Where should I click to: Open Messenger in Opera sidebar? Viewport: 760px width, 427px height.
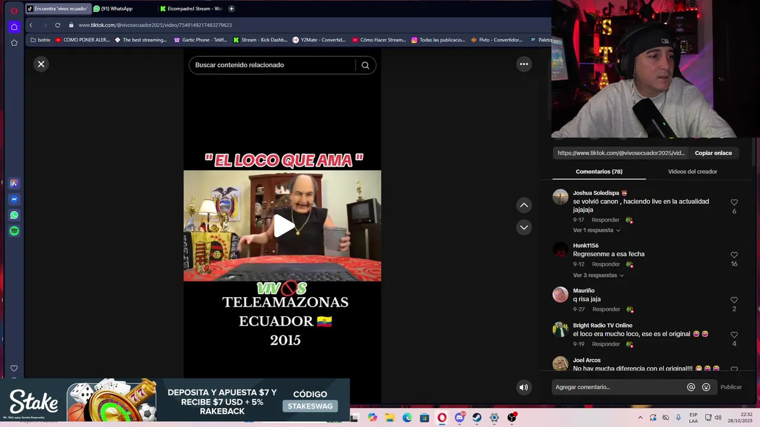[14, 199]
